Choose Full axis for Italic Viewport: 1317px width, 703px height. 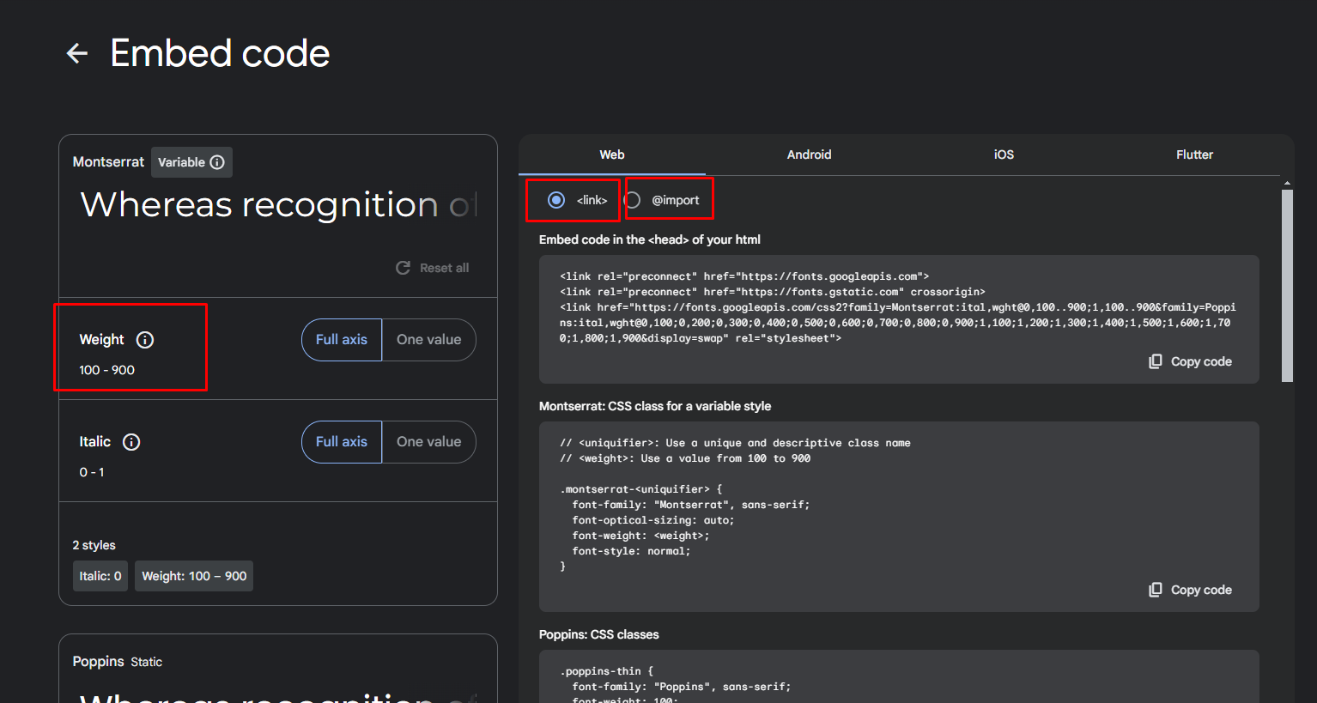pyautogui.click(x=342, y=442)
